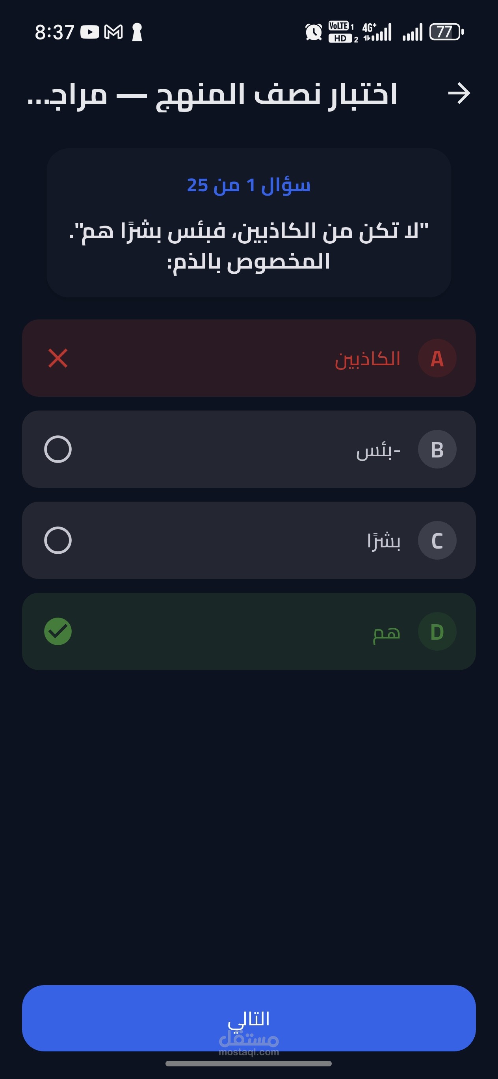Tap the YouTube notification icon
This screenshot has height=1079, width=498.
coord(89,32)
